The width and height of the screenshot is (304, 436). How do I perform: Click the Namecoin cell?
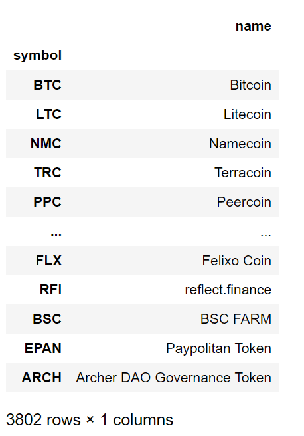click(x=240, y=144)
